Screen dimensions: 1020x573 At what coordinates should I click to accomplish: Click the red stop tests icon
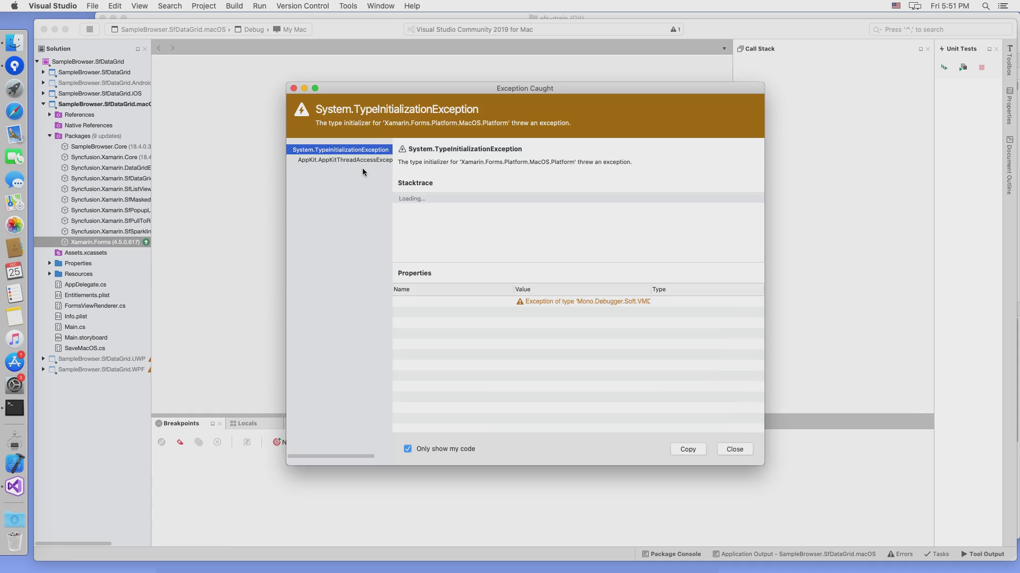pyautogui.click(x=982, y=67)
